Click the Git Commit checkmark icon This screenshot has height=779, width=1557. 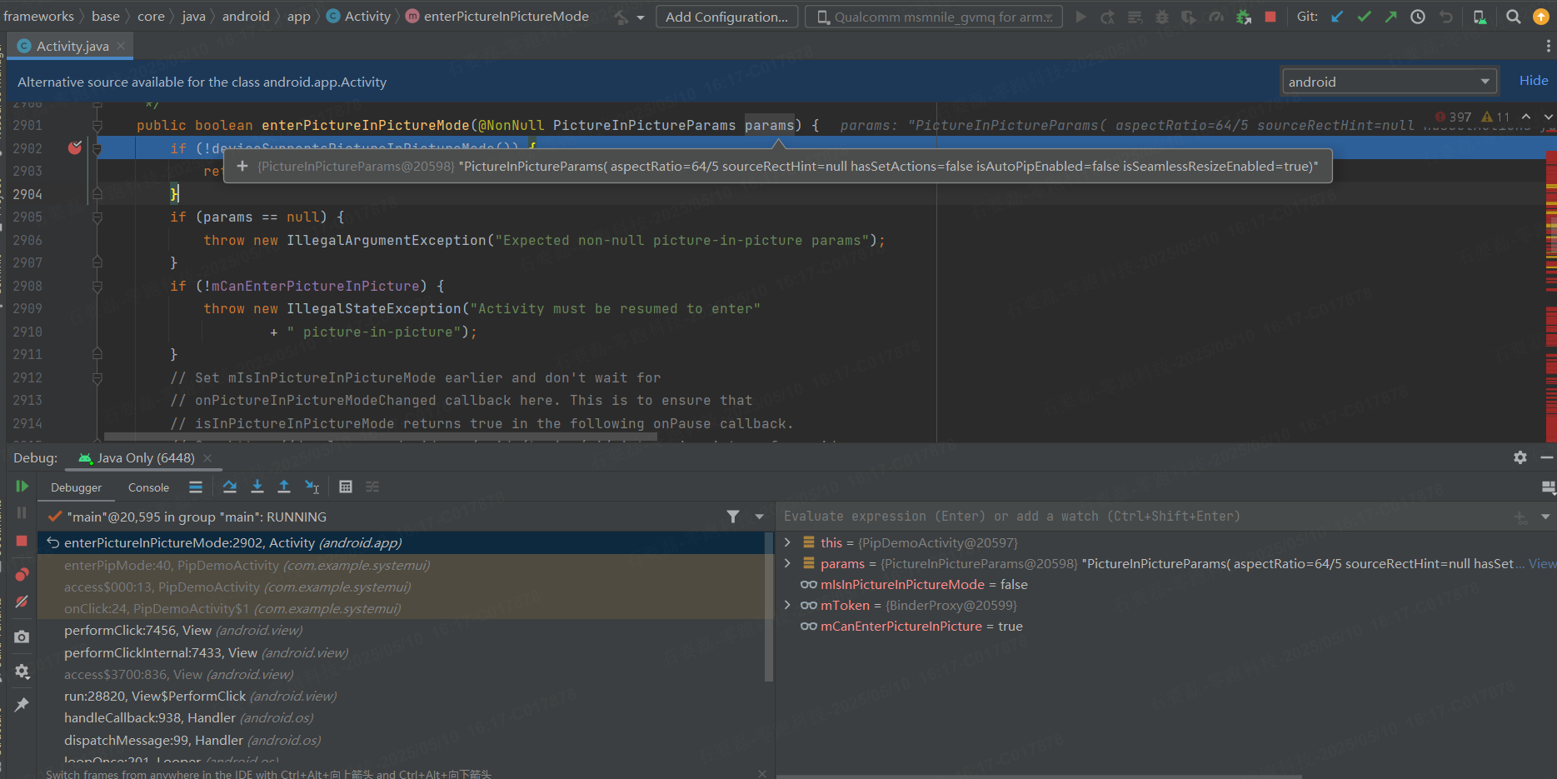(1364, 17)
